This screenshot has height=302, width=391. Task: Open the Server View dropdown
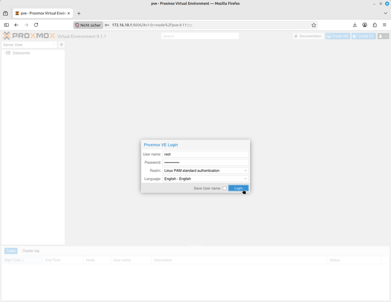coord(29,44)
